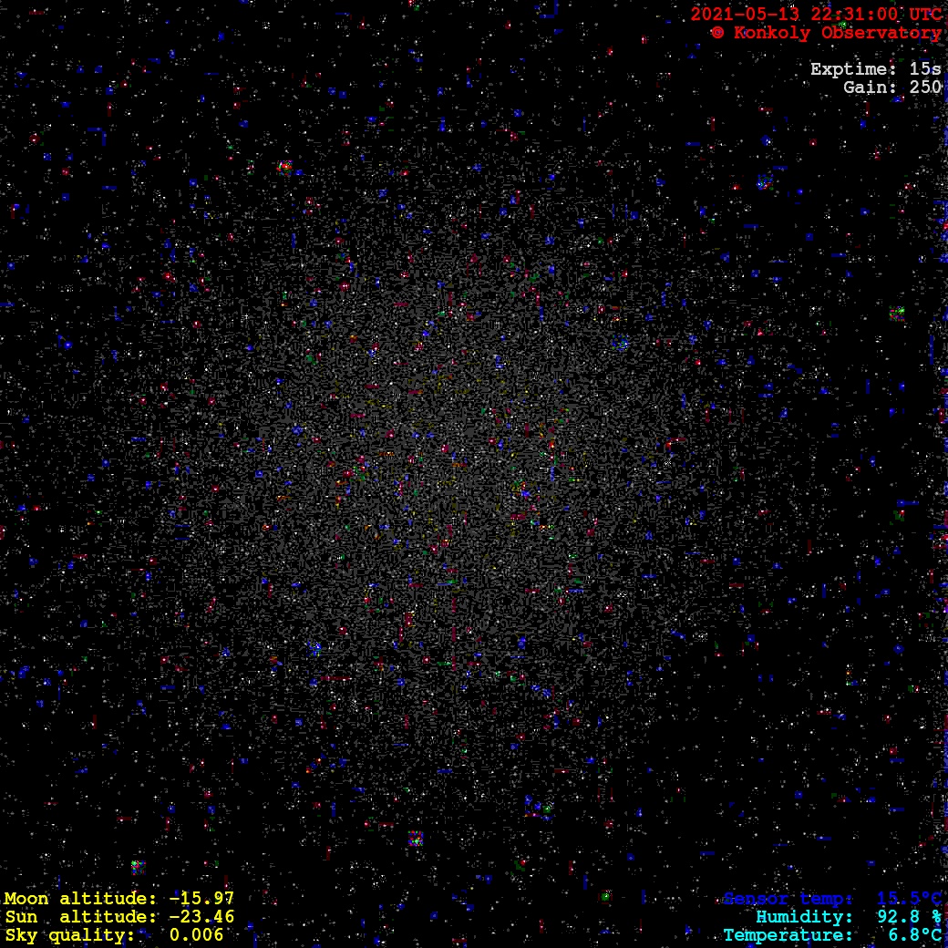Click the copyright © symbol

tap(717, 33)
